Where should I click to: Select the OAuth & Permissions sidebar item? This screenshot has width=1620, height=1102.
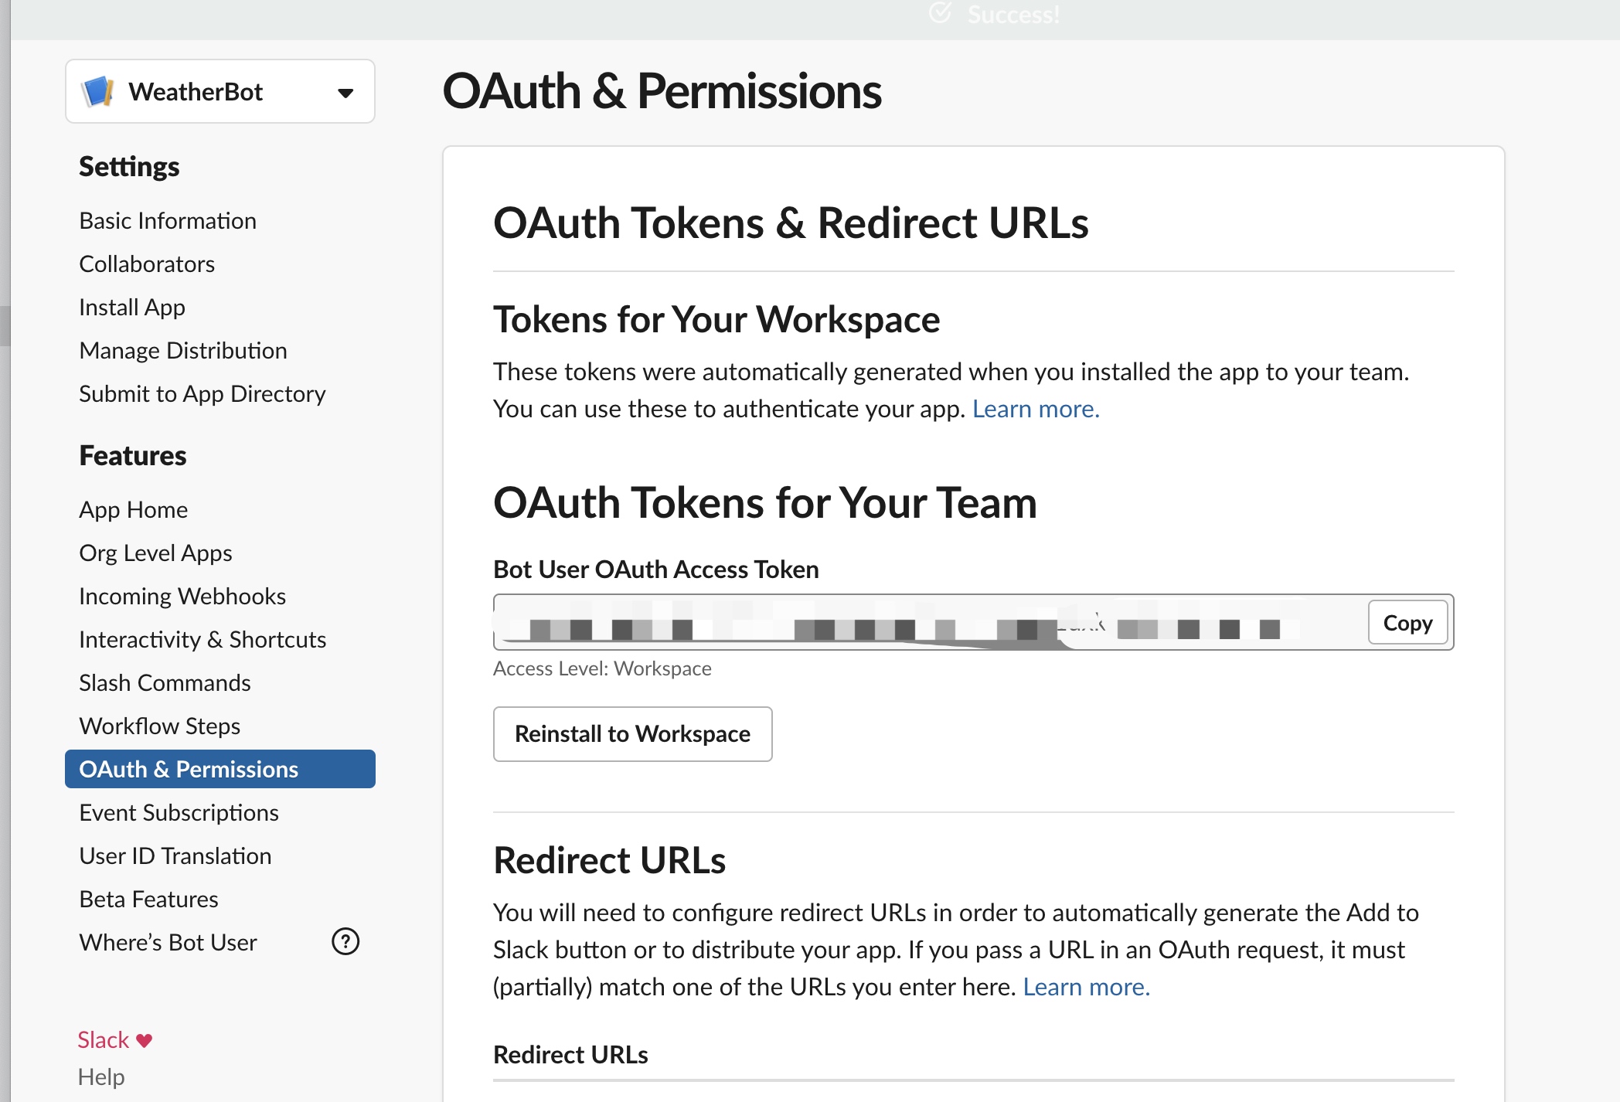189,770
